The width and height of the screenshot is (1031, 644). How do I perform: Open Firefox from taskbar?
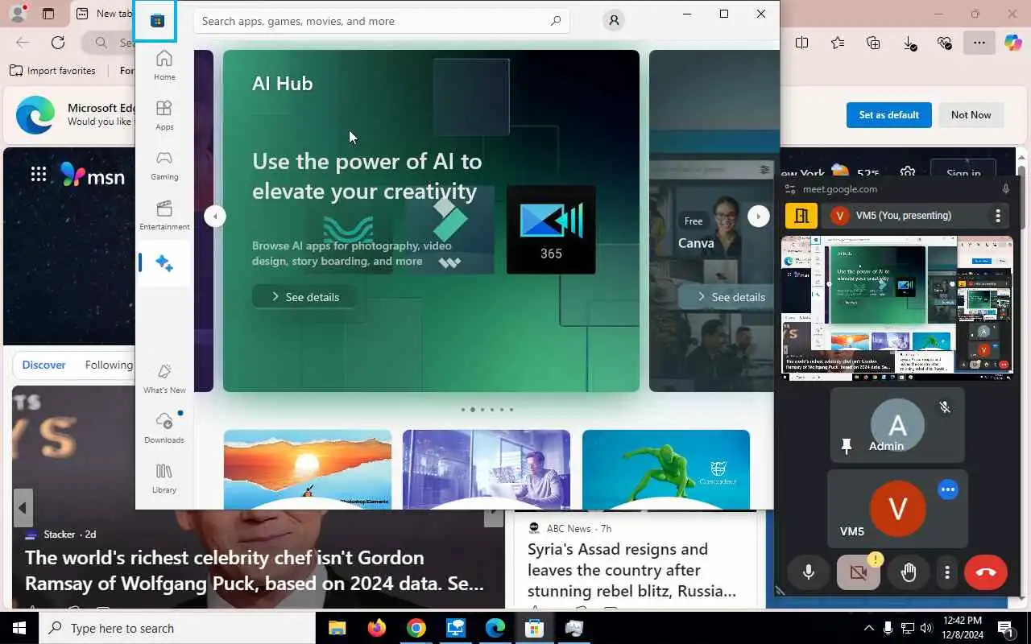point(376,628)
